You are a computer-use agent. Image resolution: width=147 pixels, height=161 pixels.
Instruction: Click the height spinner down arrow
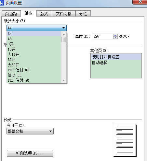pyautogui.click(x=115, y=38)
